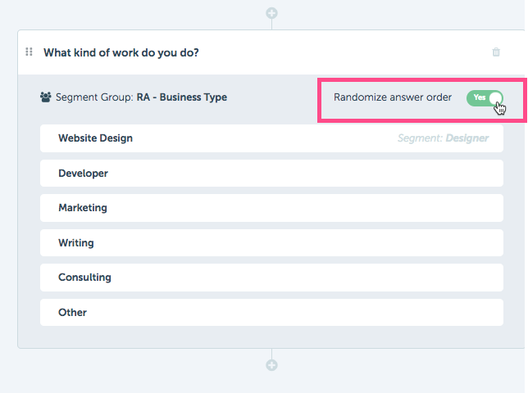Click the drag handle beside the question title
The image size is (528, 393).
(29, 52)
